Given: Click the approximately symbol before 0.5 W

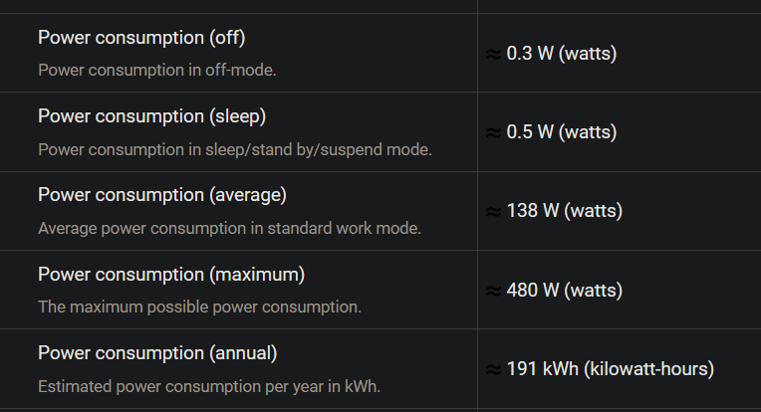Looking at the screenshot, I should click(x=494, y=132).
